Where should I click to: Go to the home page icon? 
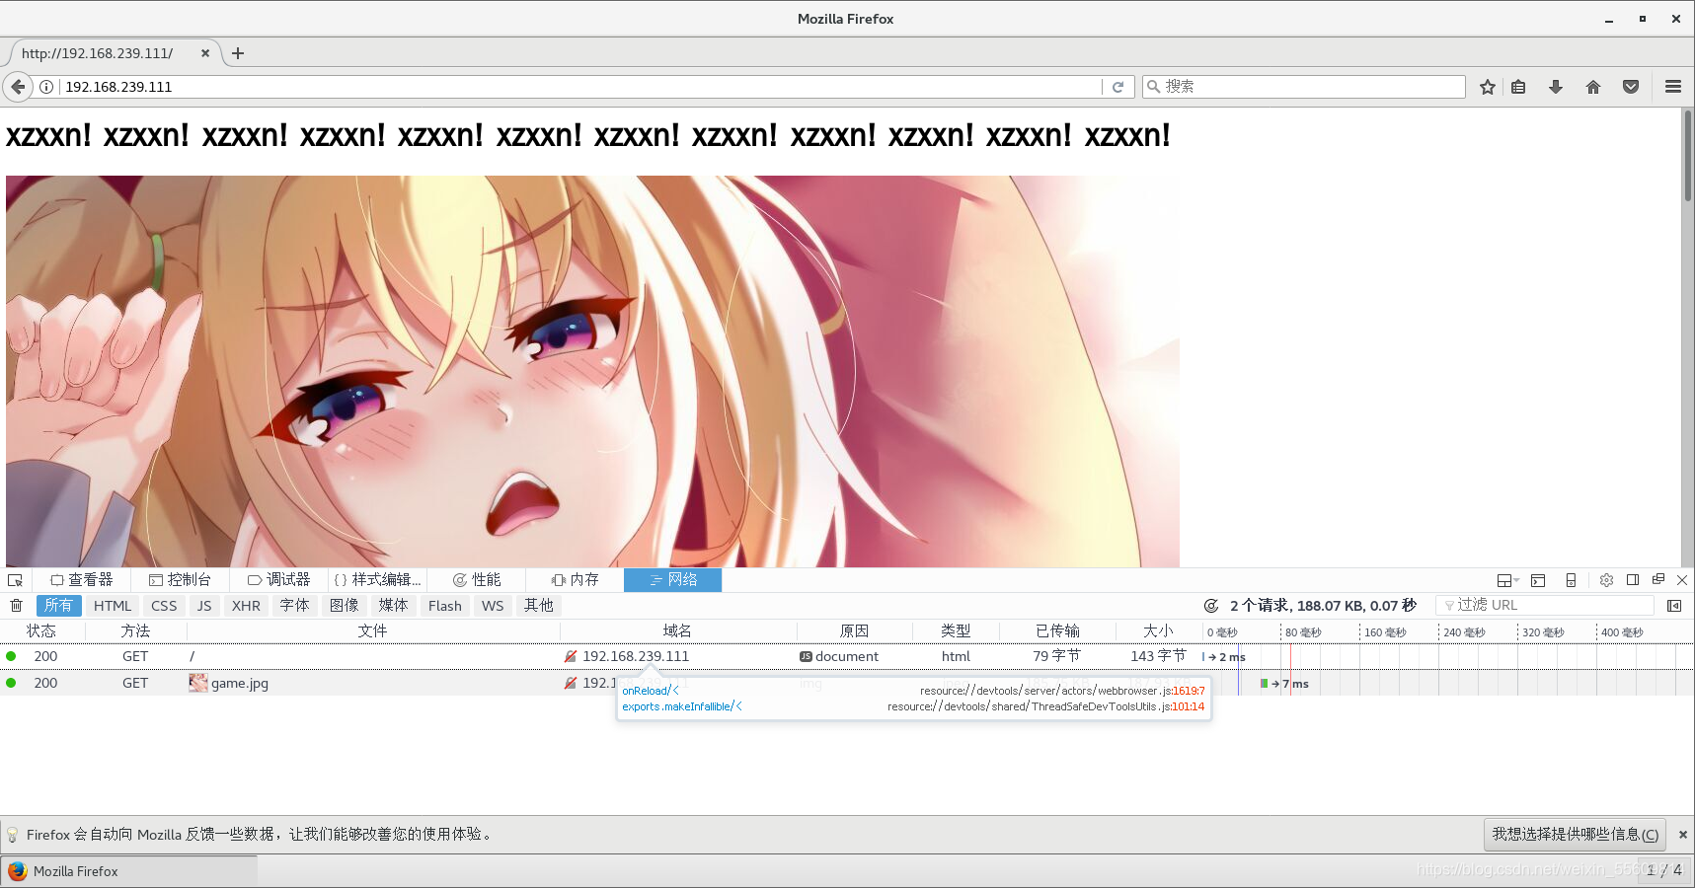tap(1593, 87)
